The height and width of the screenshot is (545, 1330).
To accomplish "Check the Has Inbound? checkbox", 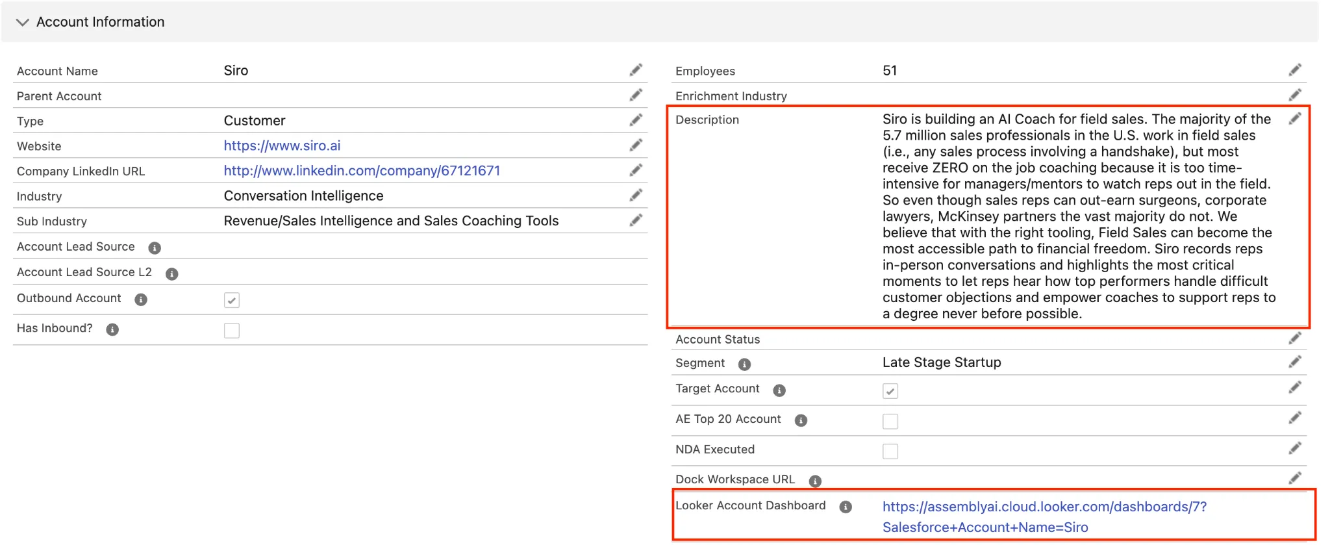I will pyautogui.click(x=232, y=331).
